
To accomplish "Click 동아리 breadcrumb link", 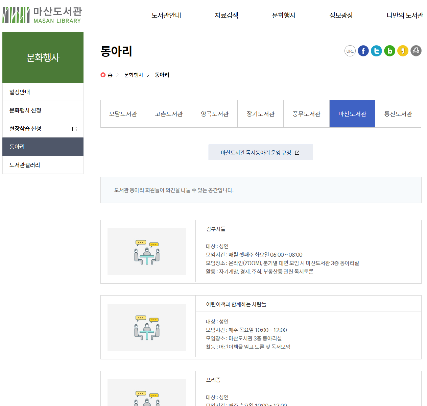I will click(x=162, y=75).
